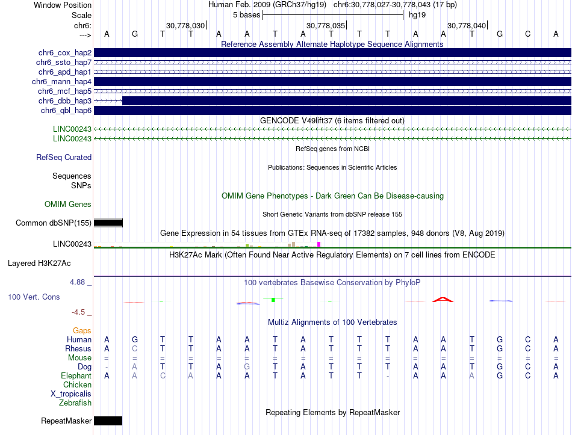Click the chr6_cox_hap2 track label
The image size is (572, 435).
(x=65, y=53)
